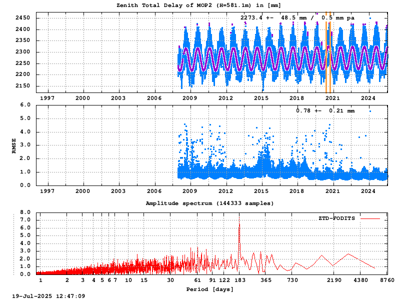Click '1997' under the Zenith Total Delay plot
Image resolution: width=400 pixels, height=300 pixels.
point(47,98)
